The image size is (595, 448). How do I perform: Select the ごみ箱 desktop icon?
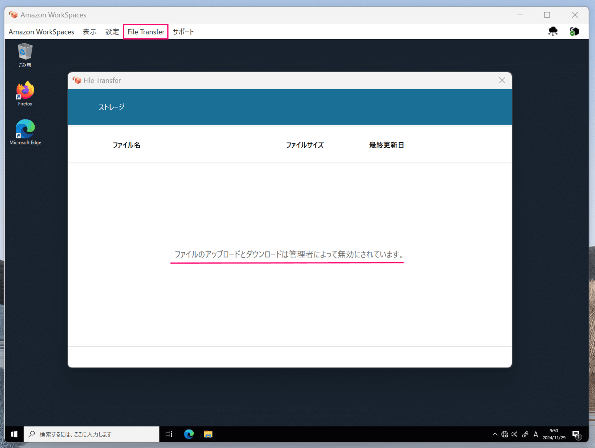coord(25,55)
